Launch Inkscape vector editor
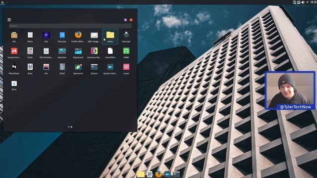 tap(126, 37)
